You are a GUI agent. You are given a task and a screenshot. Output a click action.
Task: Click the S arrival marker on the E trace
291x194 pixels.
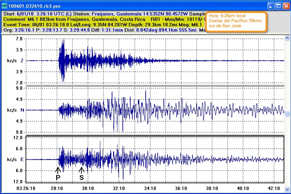click(x=81, y=174)
